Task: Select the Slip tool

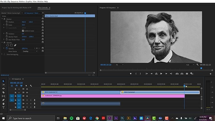Action: pyautogui.click(x=3, y=96)
